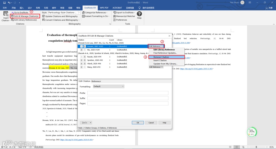Viewport: 276px width, 149px height.
Task: Open Export to EndNote menu
Action: tap(124, 13)
